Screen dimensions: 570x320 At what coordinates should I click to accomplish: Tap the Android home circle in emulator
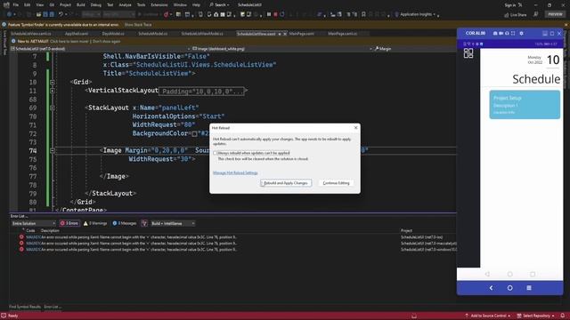click(510, 288)
